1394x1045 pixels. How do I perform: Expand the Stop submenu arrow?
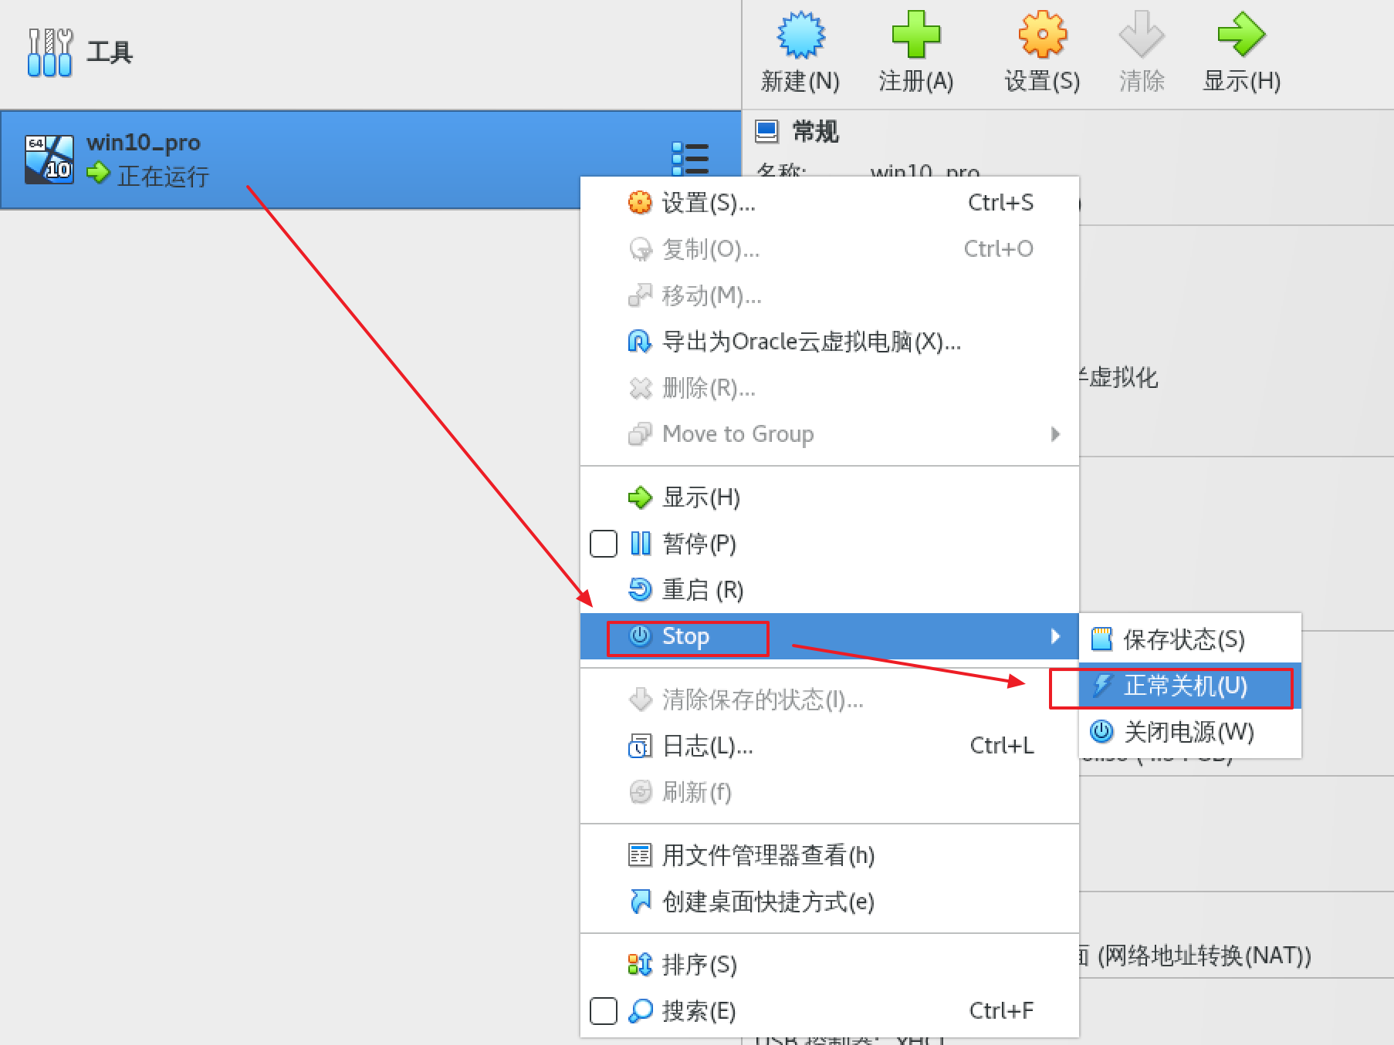pyautogui.click(x=1055, y=636)
